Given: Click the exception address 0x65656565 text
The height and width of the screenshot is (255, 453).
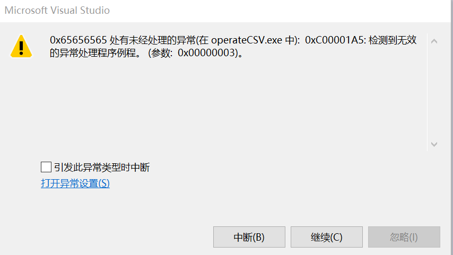Looking at the screenshot, I should point(79,40).
